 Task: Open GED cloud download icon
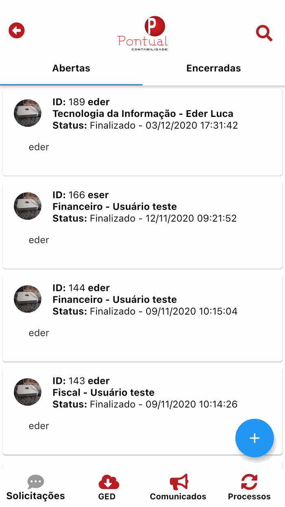[108, 483]
